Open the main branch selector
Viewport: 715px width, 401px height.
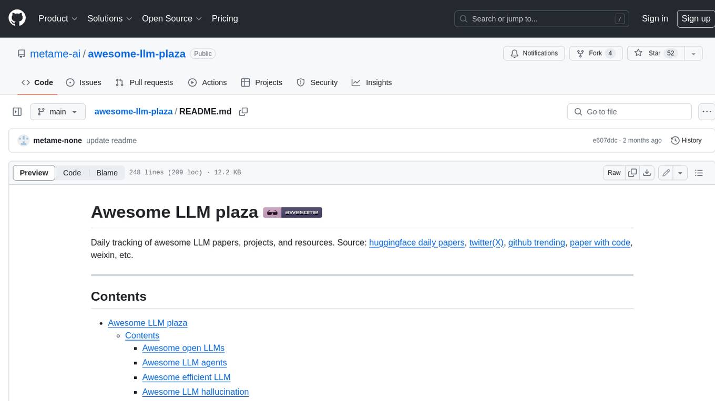coord(58,112)
